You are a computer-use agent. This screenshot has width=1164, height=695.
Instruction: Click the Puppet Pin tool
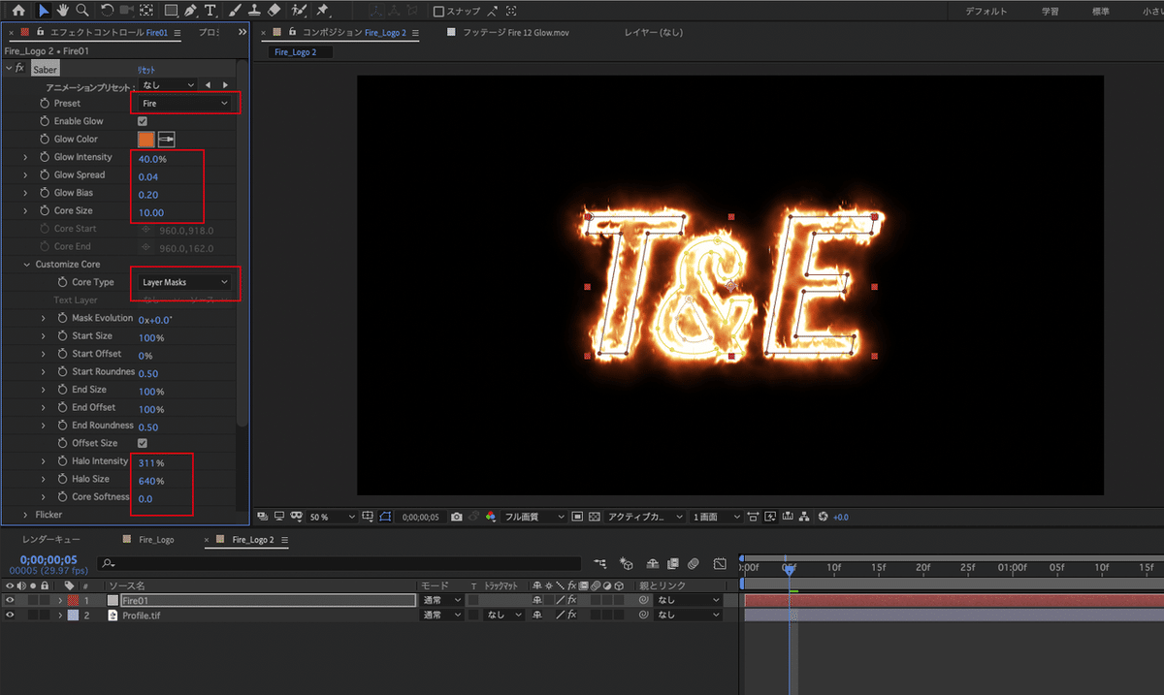322,11
